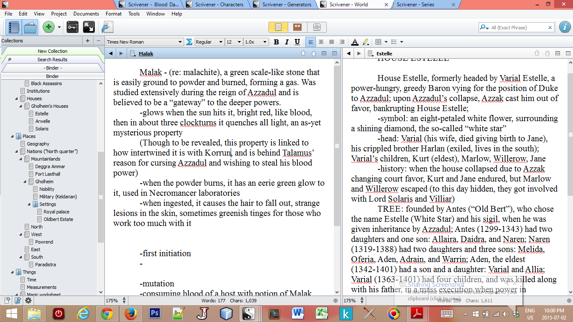573x322 pixels.
Task: Align text right
Action: (332, 42)
